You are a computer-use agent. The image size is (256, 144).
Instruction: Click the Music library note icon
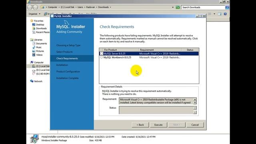click(x=34, y=47)
